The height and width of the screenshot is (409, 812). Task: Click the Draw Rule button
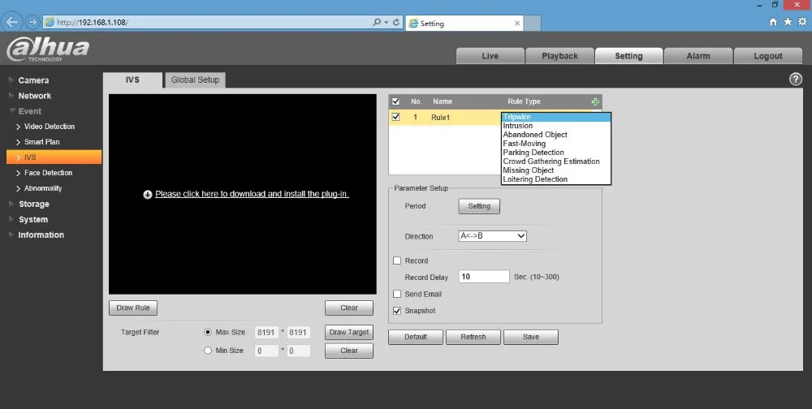coord(133,308)
